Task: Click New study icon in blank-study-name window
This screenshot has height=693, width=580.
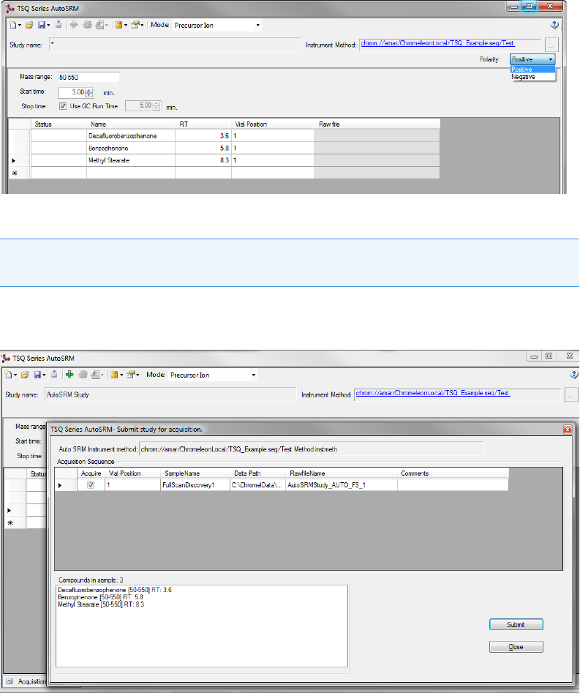Action: (12, 25)
